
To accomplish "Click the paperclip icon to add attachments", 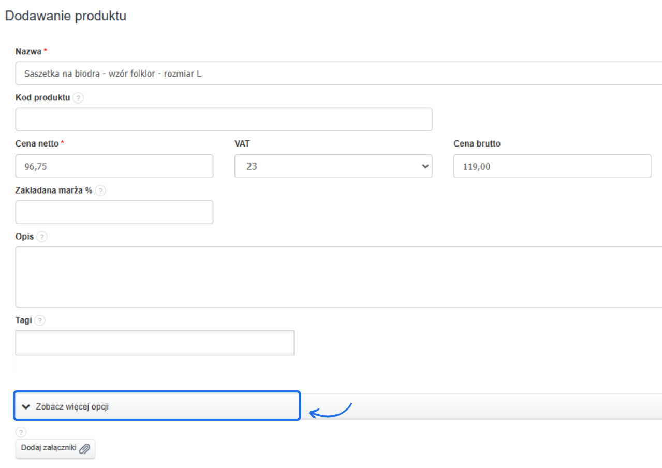I will tap(84, 448).
